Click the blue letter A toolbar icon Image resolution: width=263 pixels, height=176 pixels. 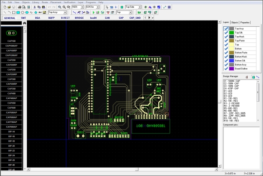click(x=150, y=7)
